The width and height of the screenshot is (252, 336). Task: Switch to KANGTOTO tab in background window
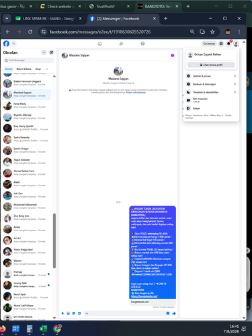158,6
